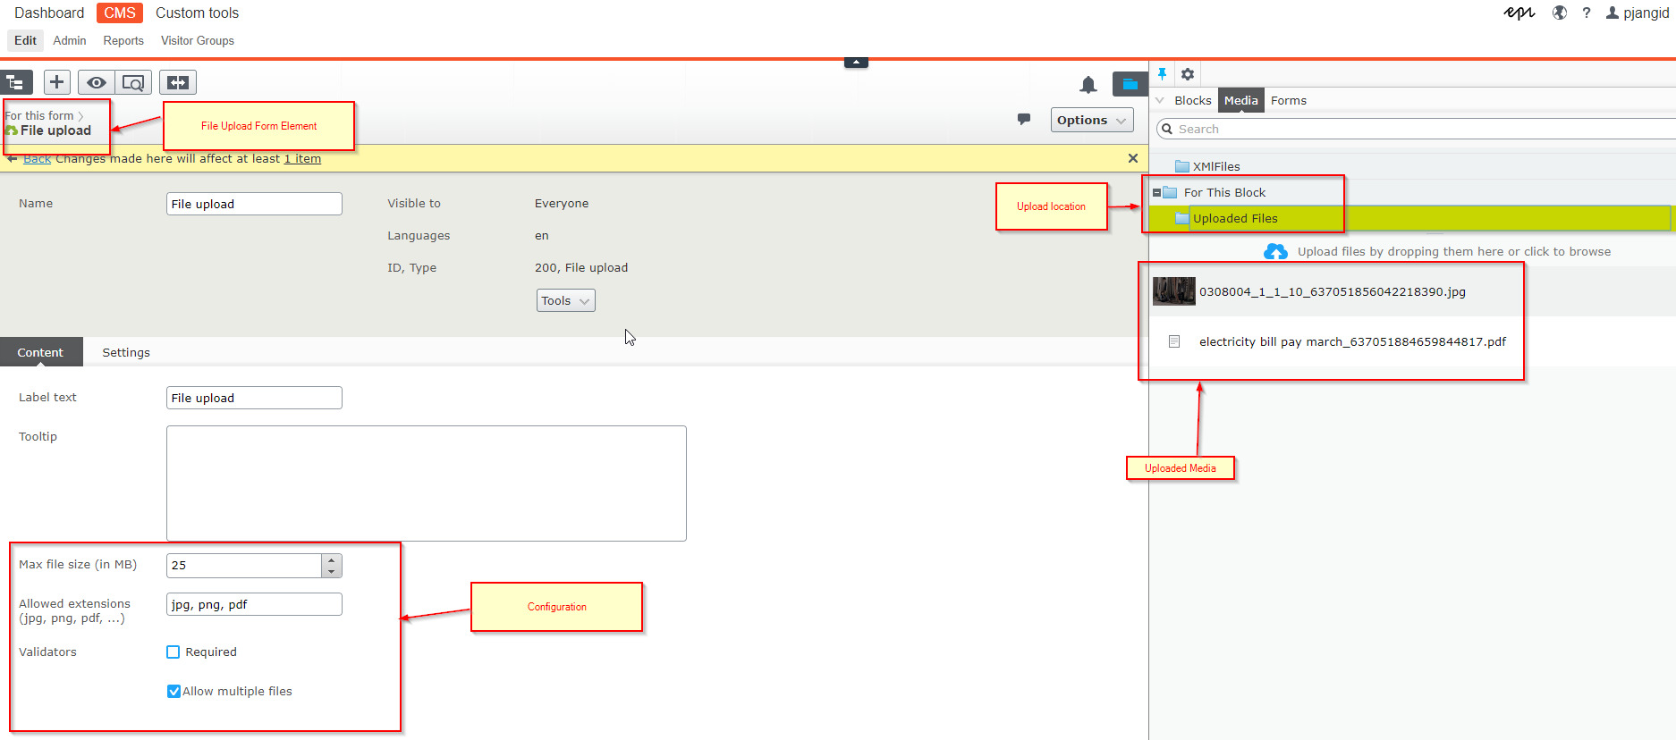Collapse the For This Block folder
Image resolution: width=1676 pixels, height=740 pixels.
tap(1156, 193)
